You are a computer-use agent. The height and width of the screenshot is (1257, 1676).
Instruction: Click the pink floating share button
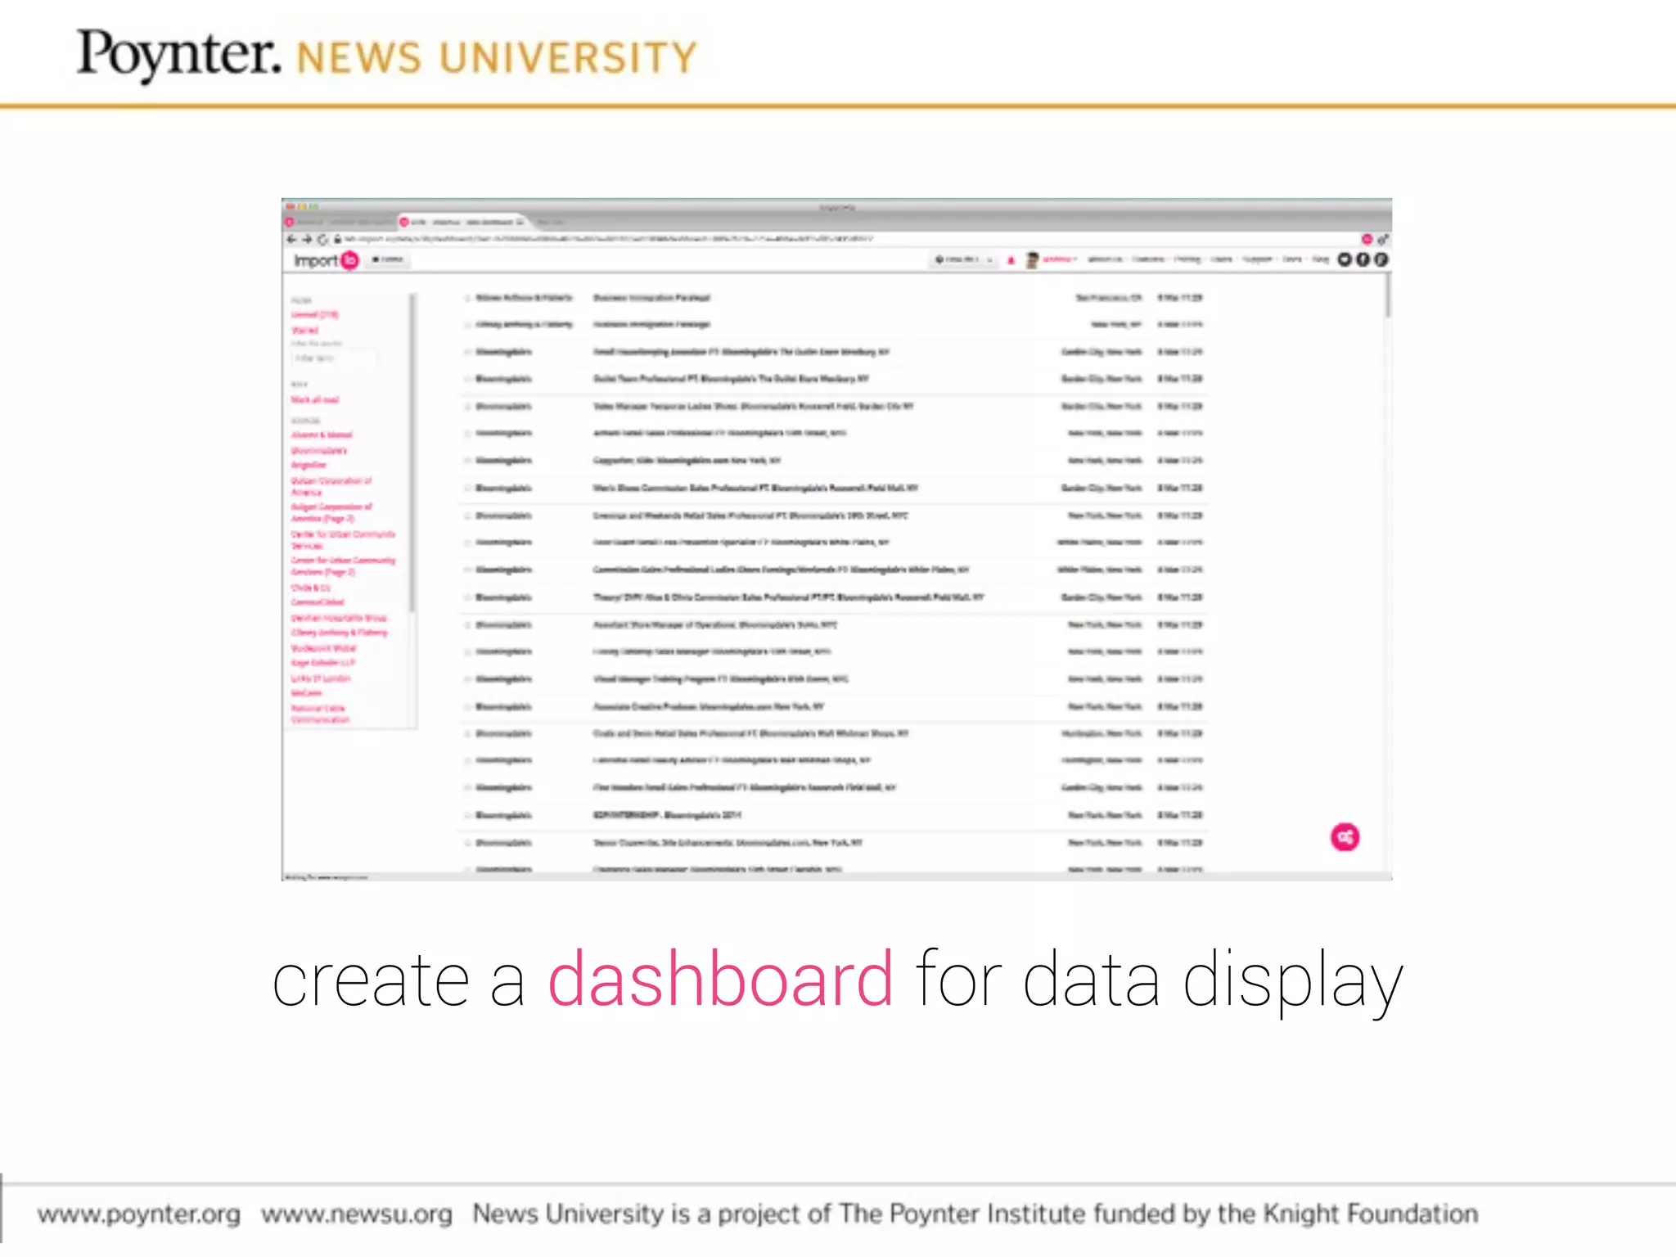pyautogui.click(x=1345, y=836)
